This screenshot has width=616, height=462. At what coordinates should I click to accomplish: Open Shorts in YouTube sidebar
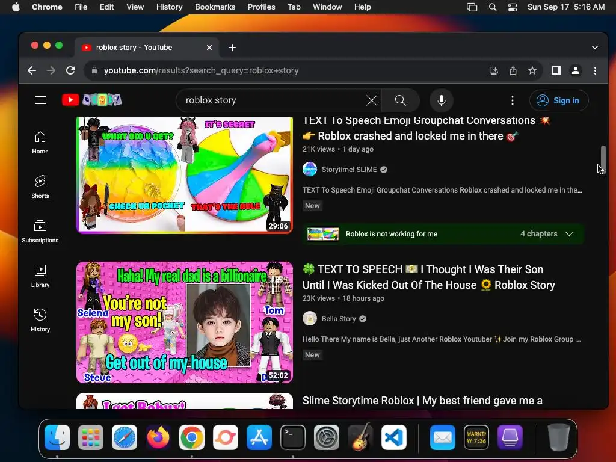point(40,187)
